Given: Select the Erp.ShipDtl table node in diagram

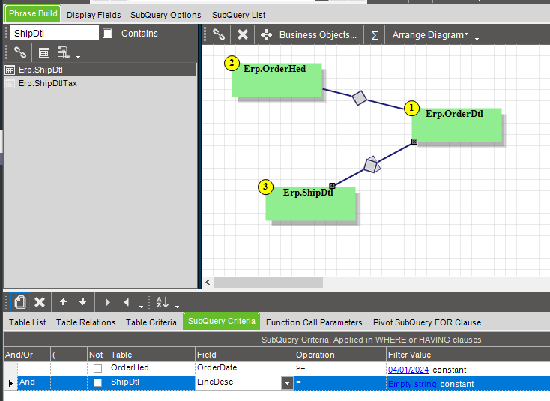Looking at the screenshot, I should [x=310, y=204].
